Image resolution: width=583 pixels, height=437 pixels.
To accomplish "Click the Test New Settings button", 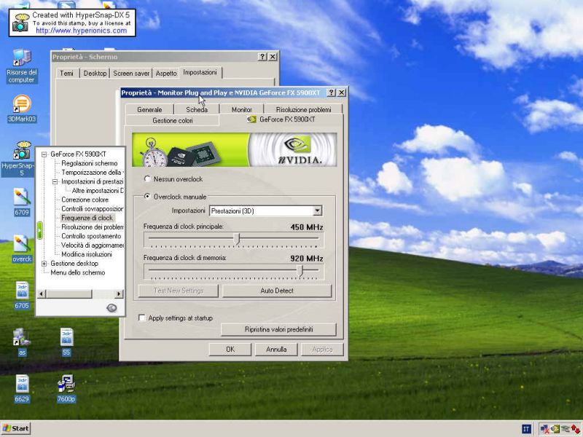I will click(179, 291).
